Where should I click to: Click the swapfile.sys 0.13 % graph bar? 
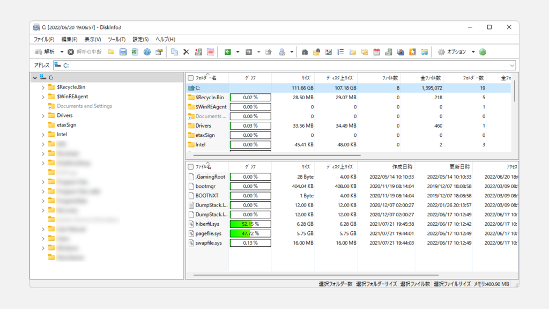(x=250, y=243)
